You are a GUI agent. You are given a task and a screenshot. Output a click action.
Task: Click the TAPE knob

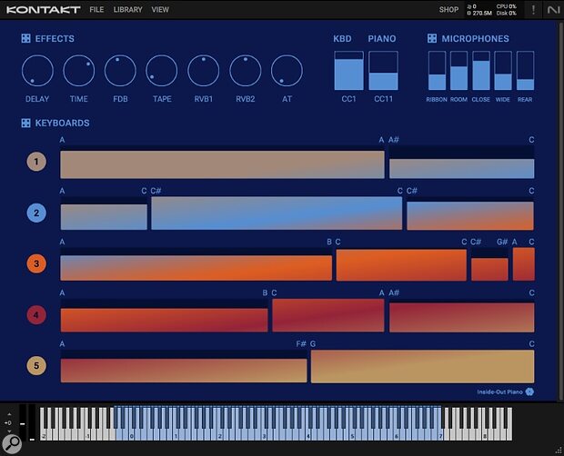[x=162, y=71]
